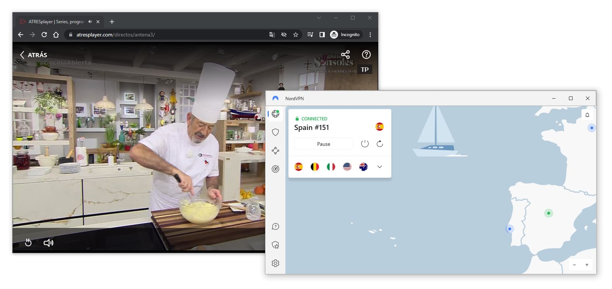Open NordVPN Meshnet icon
This screenshot has height=289, width=612.
point(275,151)
